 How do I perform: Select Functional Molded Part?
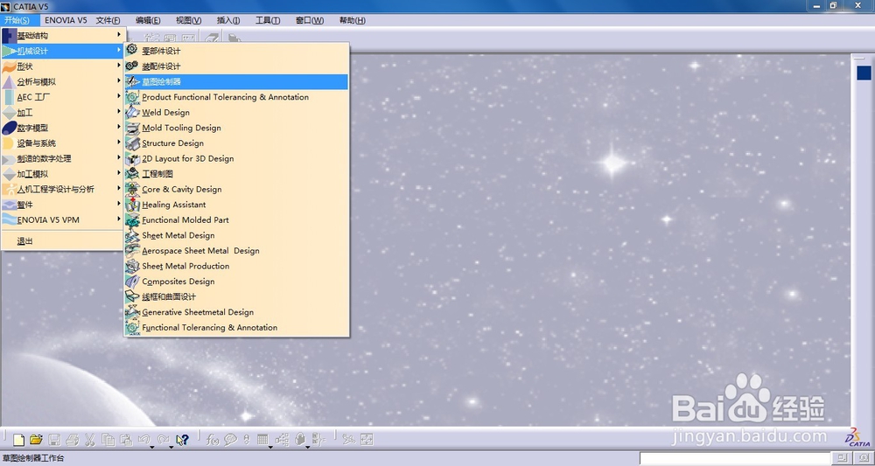tap(236, 219)
